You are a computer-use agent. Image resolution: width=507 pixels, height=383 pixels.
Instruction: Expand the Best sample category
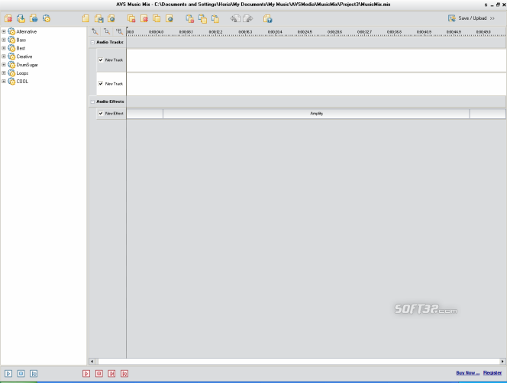[4, 48]
